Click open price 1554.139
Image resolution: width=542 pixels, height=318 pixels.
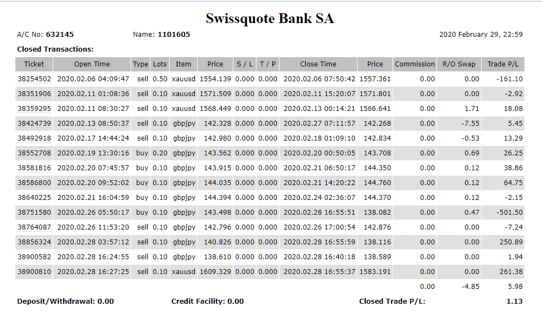click(215, 79)
